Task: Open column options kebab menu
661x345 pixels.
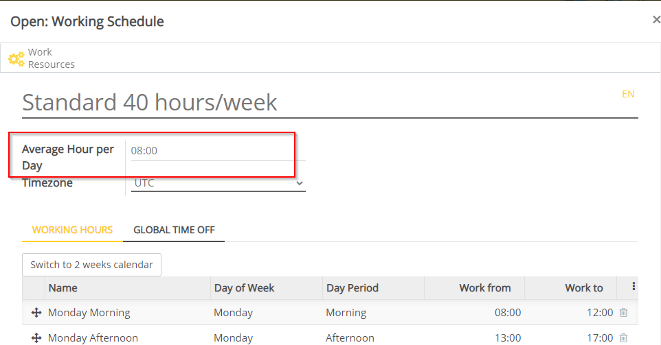Action: pos(634,287)
